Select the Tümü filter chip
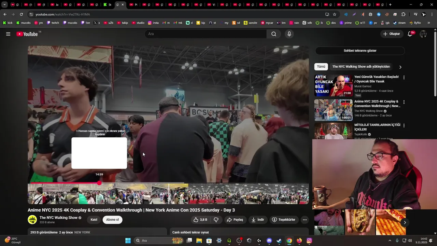Viewport: 437px width, 246px height. pyautogui.click(x=321, y=67)
